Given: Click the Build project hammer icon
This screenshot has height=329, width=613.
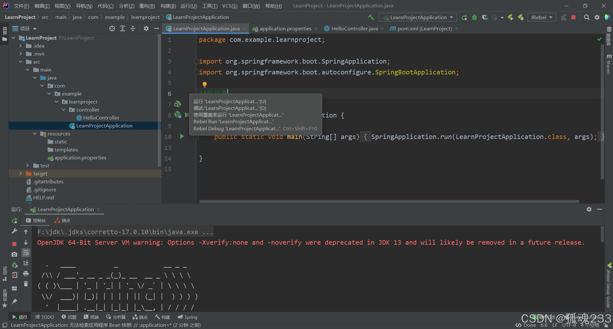Looking at the screenshot, I should click(x=371, y=17).
